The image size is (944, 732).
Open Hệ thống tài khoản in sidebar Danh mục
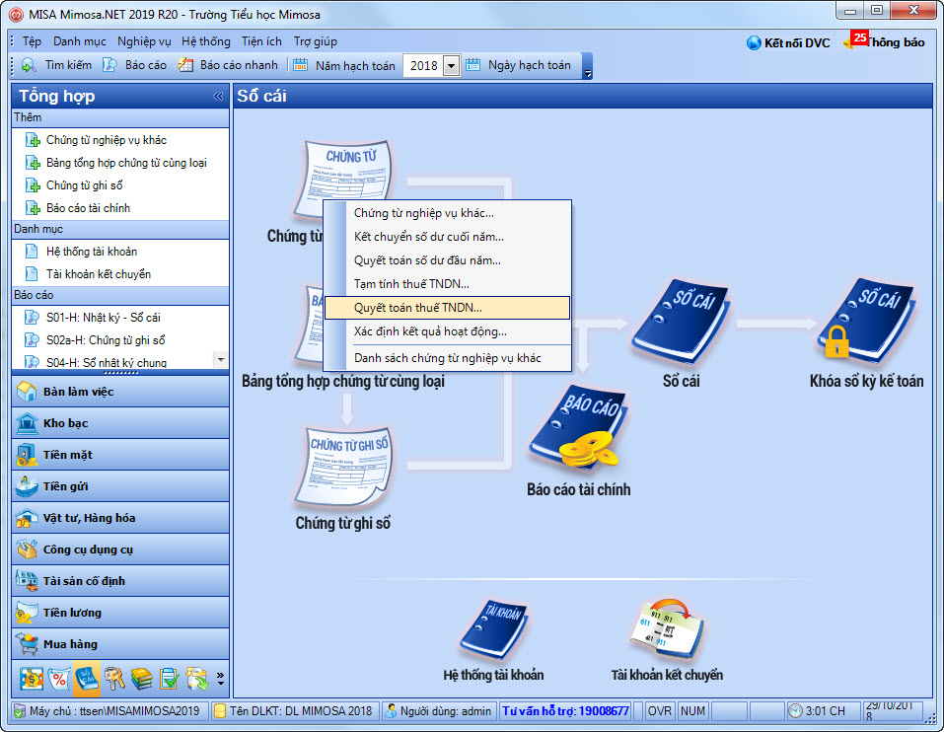(92, 252)
